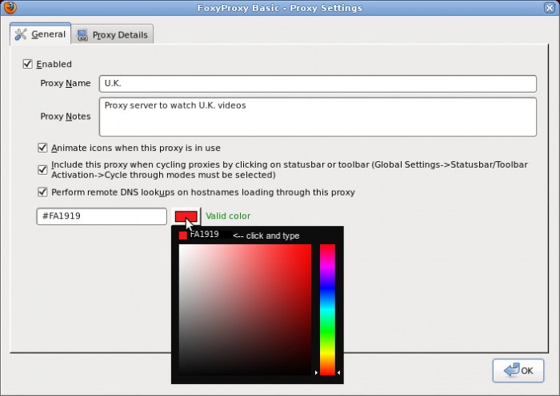
Task: Close the Proxy Settings window
Action: coord(550,8)
